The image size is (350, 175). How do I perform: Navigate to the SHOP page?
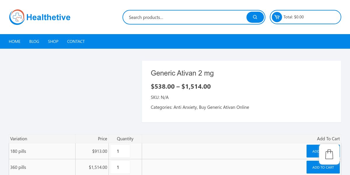point(53,41)
